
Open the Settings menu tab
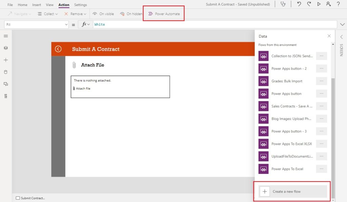tap(80, 5)
